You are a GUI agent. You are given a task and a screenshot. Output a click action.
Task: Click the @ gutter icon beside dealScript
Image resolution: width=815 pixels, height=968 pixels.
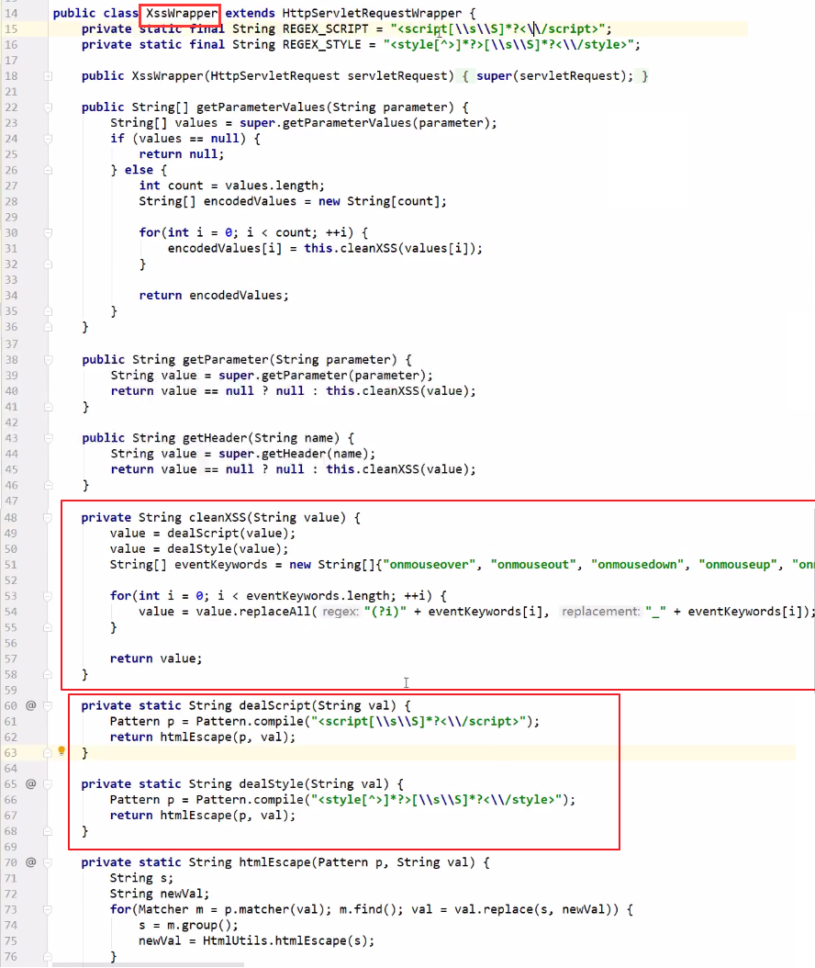coord(30,705)
